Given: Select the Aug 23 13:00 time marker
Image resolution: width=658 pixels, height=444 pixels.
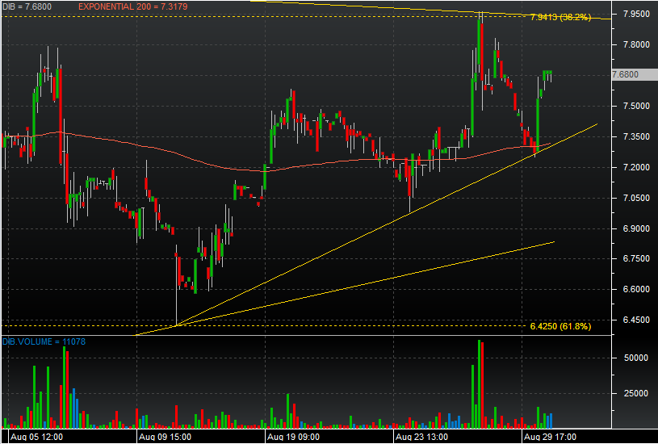Looking at the screenshot, I should pyautogui.click(x=422, y=436).
